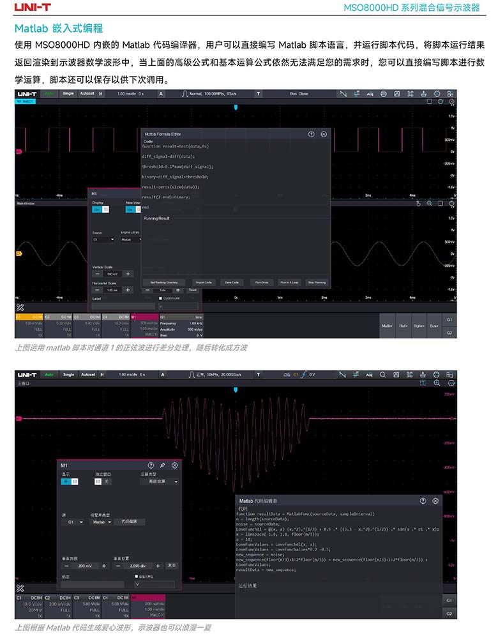Open help in the lower M1 math panel
Image resolution: width=498 pixels, height=643 pixels.
tap(151, 465)
